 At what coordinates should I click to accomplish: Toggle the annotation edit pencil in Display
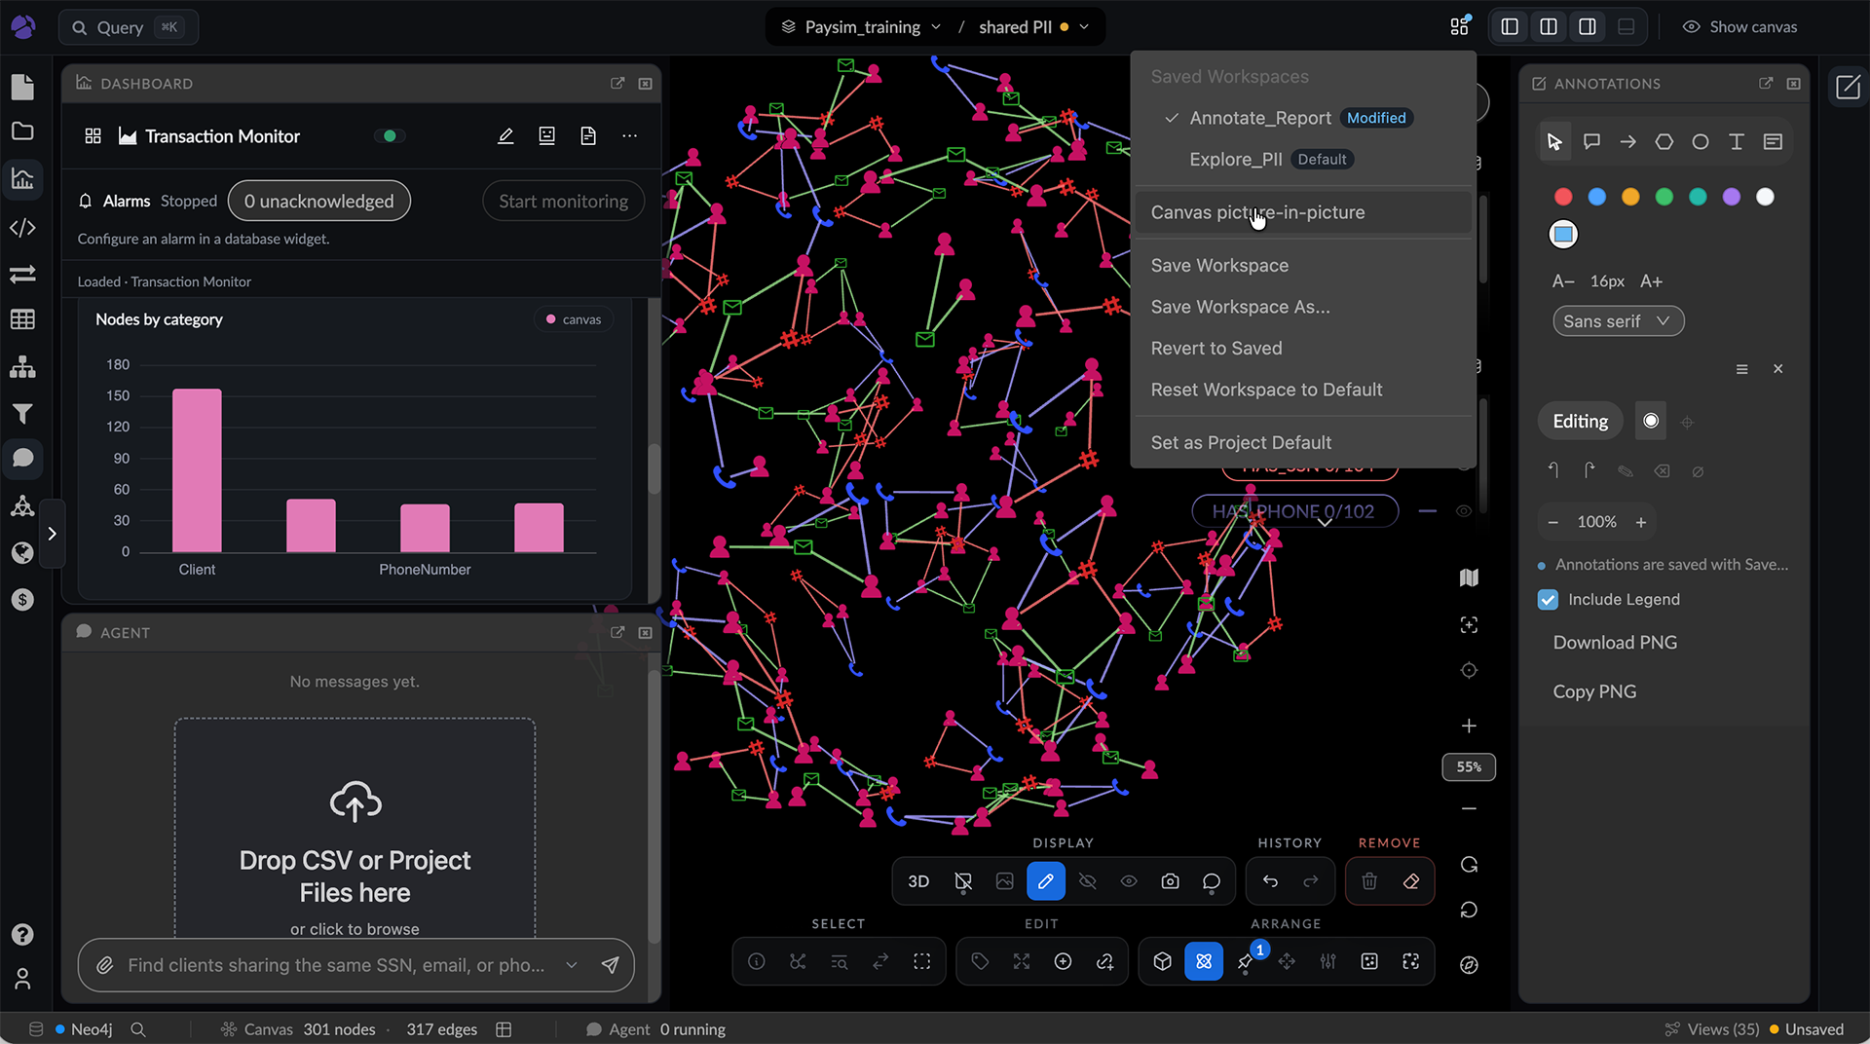[x=1046, y=881]
